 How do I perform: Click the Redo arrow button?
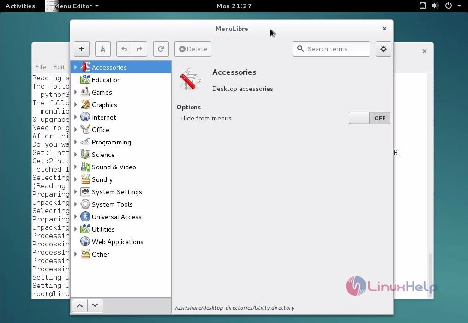coord(139,49)
